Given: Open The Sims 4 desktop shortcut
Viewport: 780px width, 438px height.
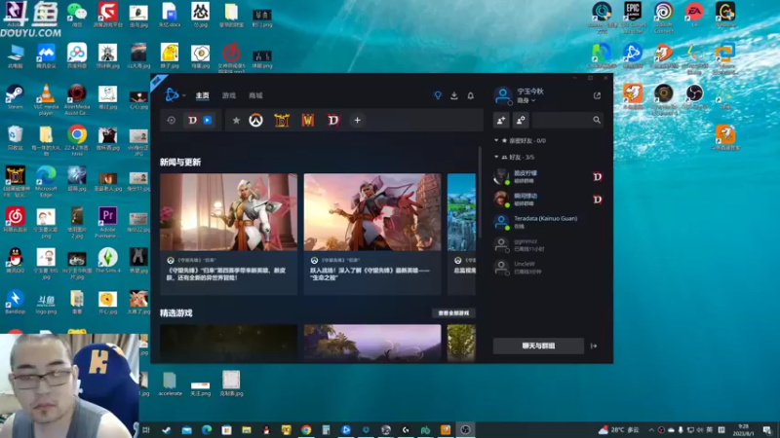Looking at the screenshot, I should click(107, 260).
